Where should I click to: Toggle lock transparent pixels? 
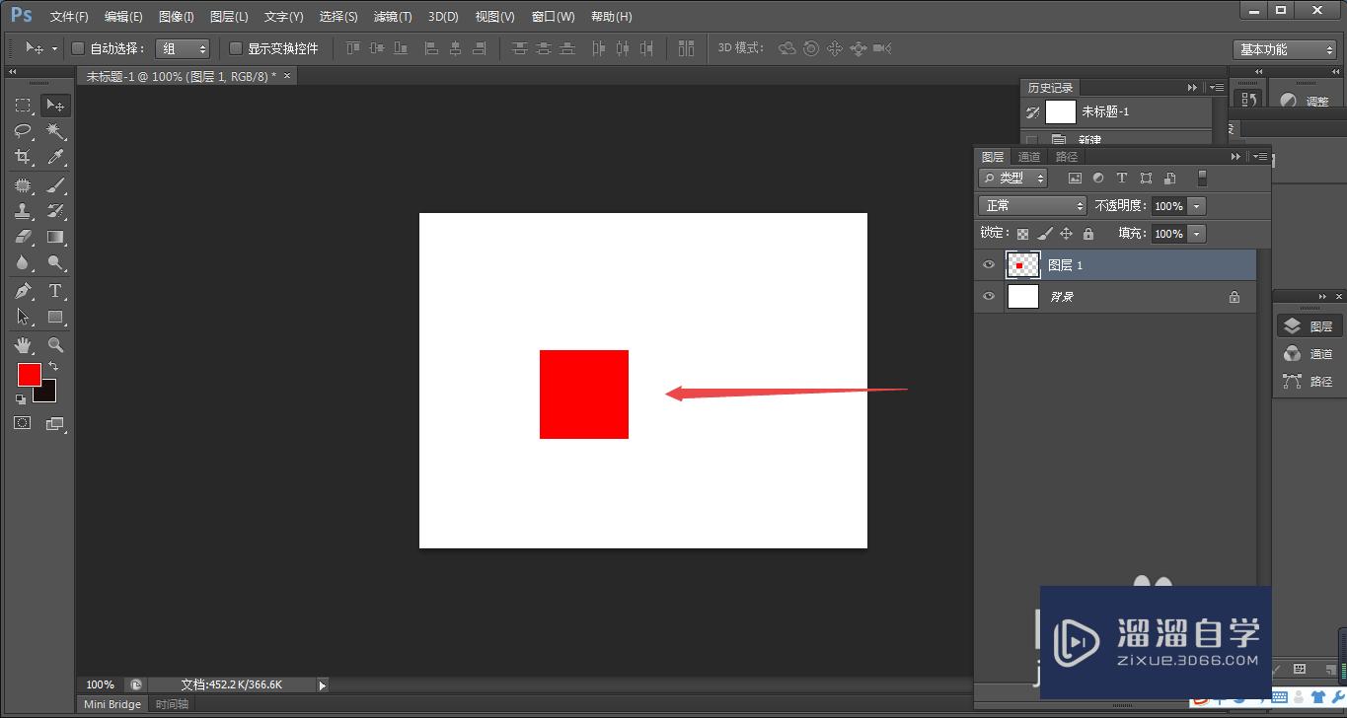click(1022, 234)
